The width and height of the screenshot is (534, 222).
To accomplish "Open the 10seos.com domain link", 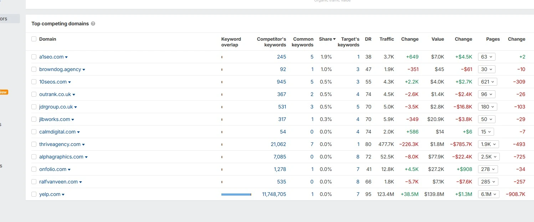I will pyautogui.click(x=53, y=82).
